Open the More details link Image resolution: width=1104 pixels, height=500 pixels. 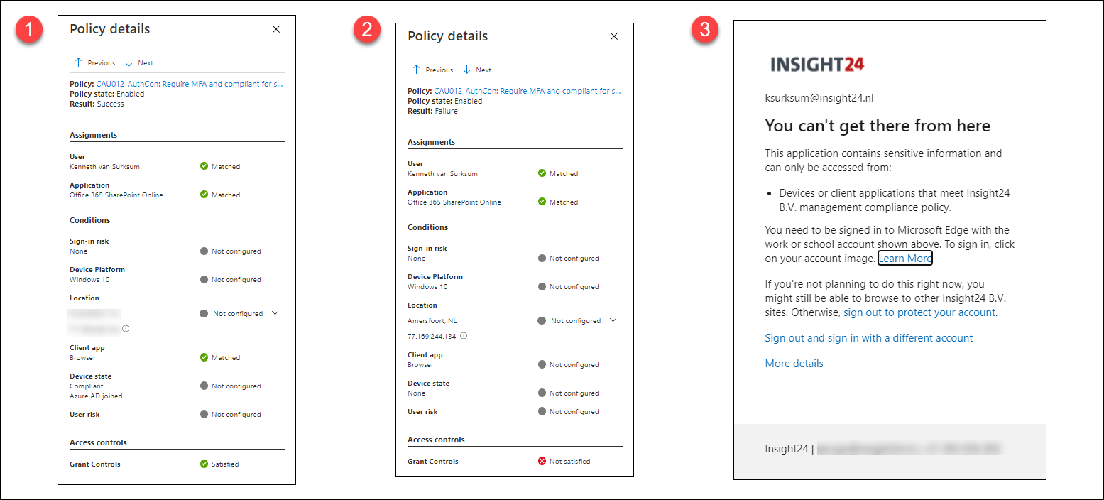[x=794, y=364]
